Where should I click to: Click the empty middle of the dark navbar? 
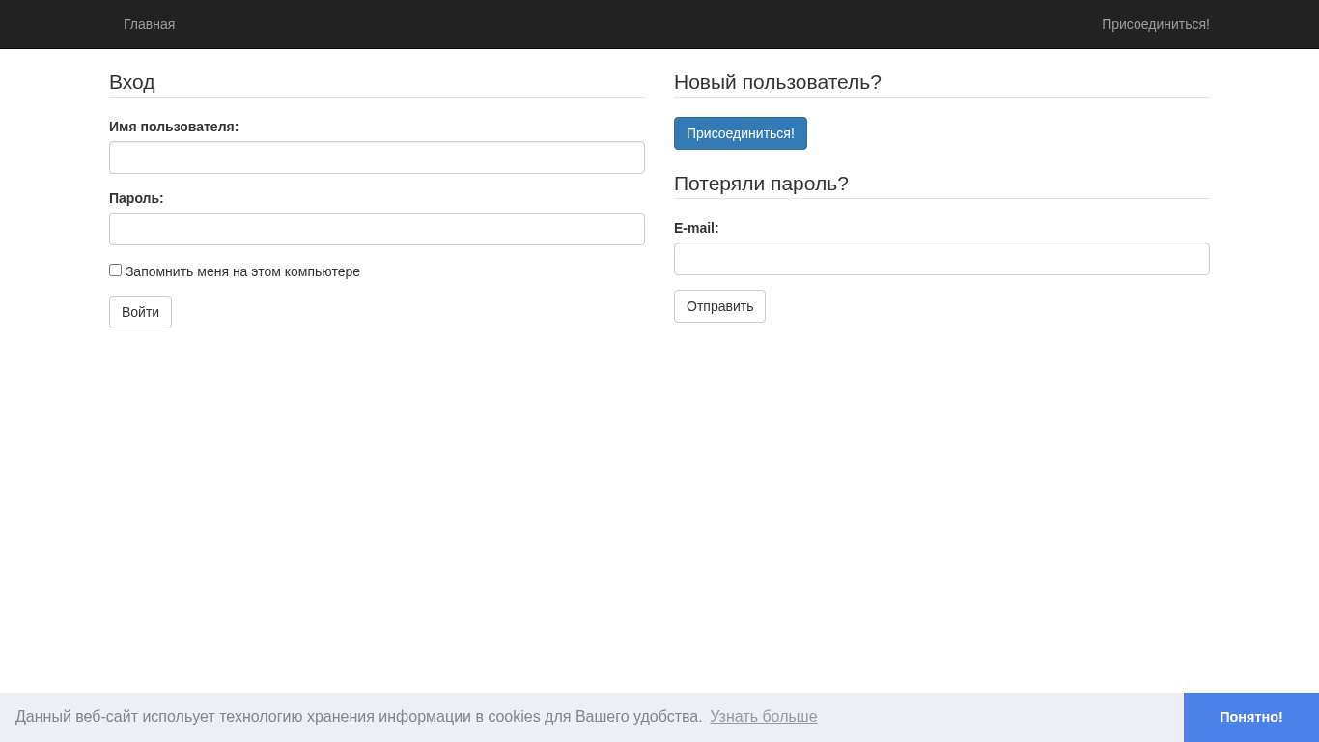pos(637,24)
